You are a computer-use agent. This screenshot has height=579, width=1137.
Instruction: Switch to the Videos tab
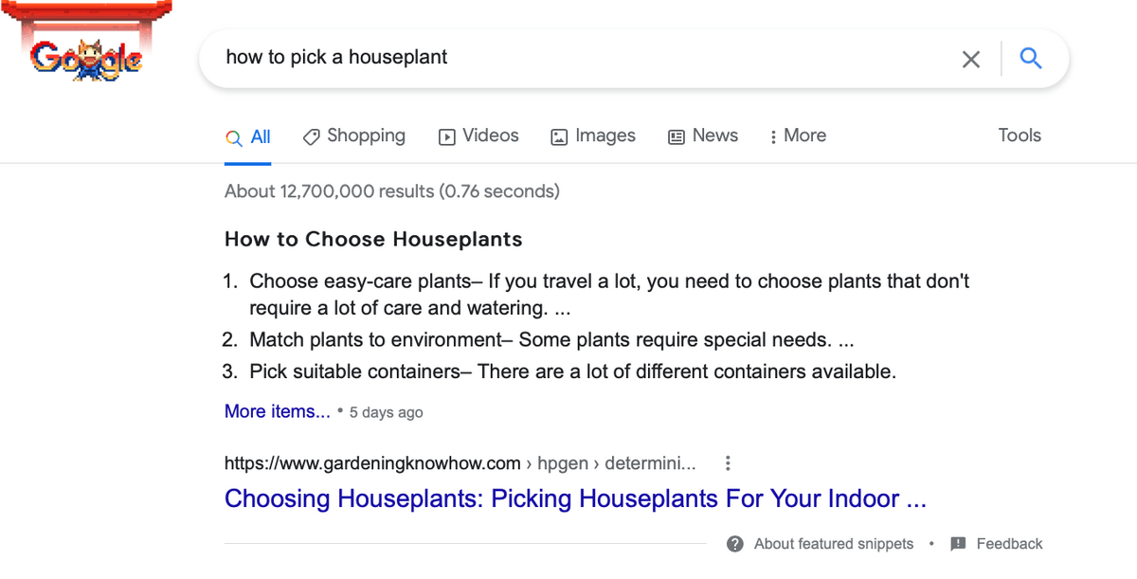(x=479, y=136)
